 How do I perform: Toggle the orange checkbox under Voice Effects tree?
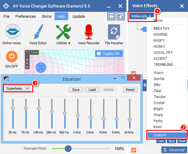coord(134,73)
